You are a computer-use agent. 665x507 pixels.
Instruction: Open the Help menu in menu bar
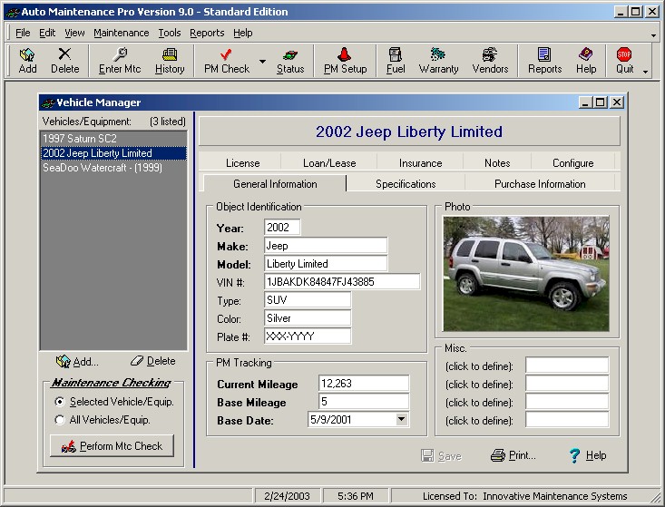[242, 33]
